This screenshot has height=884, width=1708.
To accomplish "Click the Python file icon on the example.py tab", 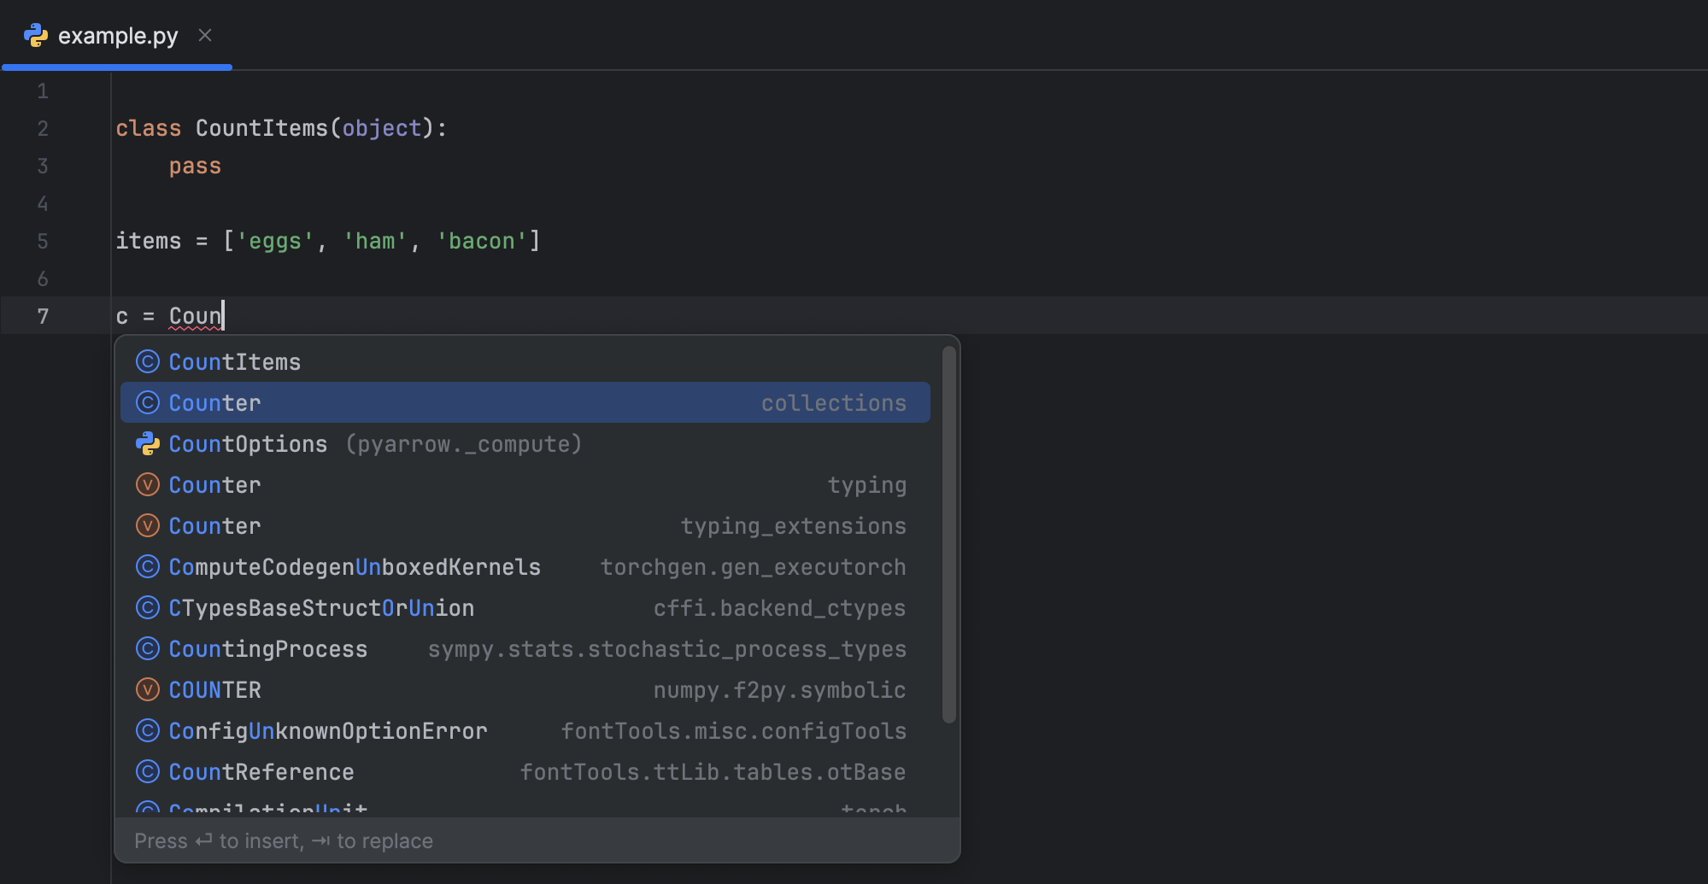I will tap(36, 35).
